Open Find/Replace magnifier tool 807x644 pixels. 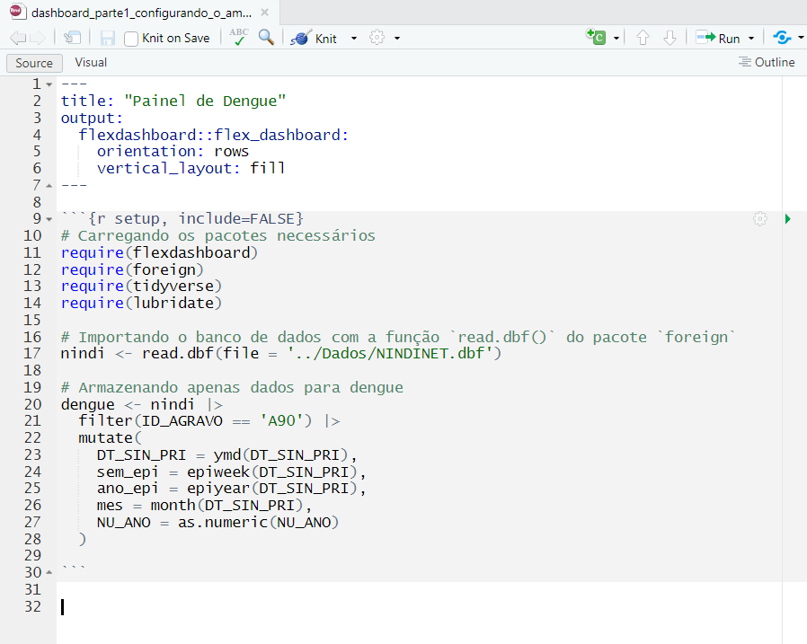[x=266, y=38]
